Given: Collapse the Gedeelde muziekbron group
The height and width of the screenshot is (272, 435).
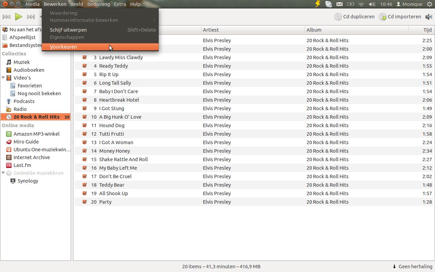Looking at the screenshot, I should (3, 173).
